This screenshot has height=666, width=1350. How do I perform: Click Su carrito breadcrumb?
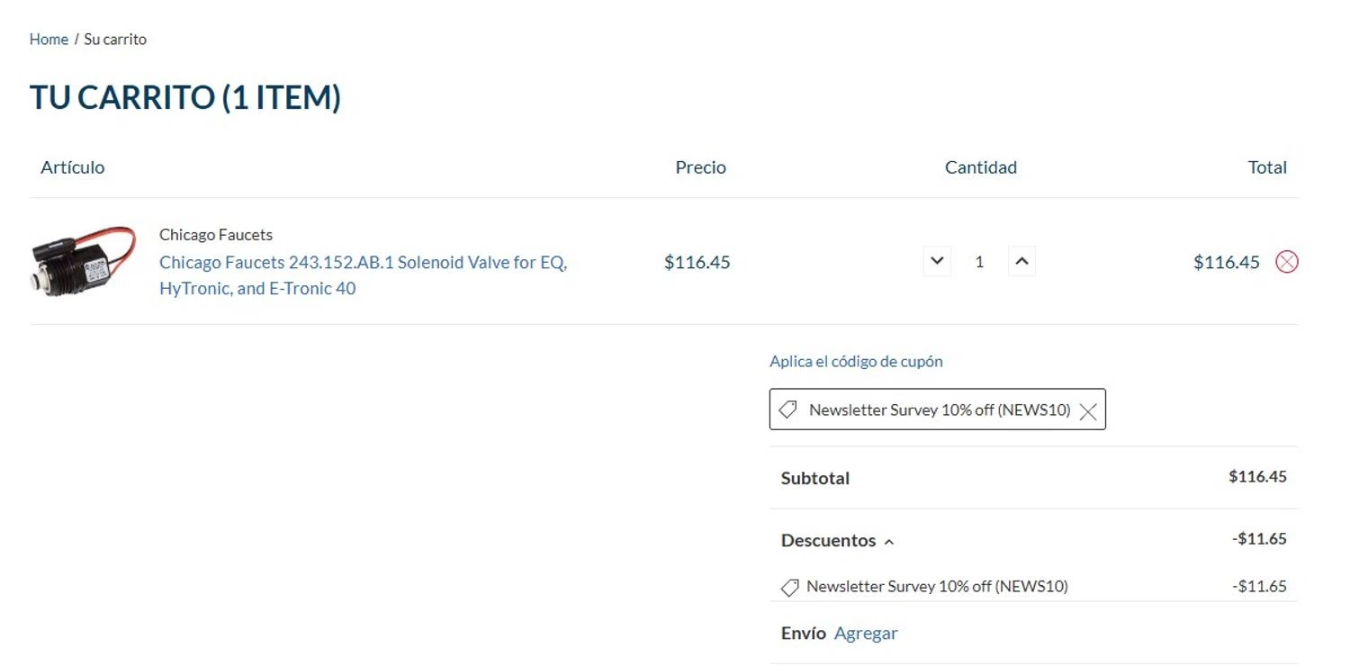pos(115,39)
